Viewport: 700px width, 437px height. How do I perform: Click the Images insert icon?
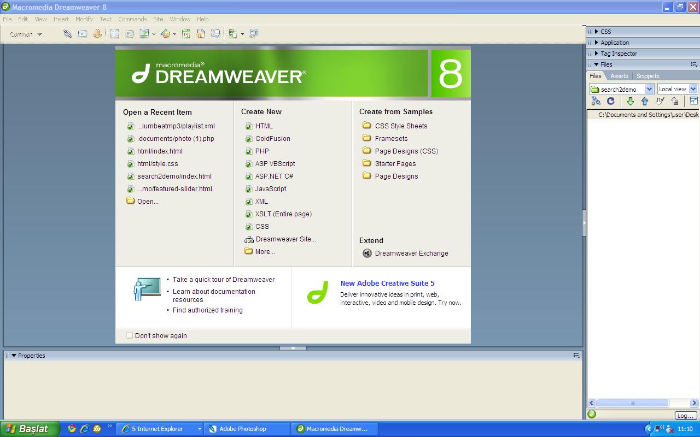pyautogui.click(x=144, y=34)
